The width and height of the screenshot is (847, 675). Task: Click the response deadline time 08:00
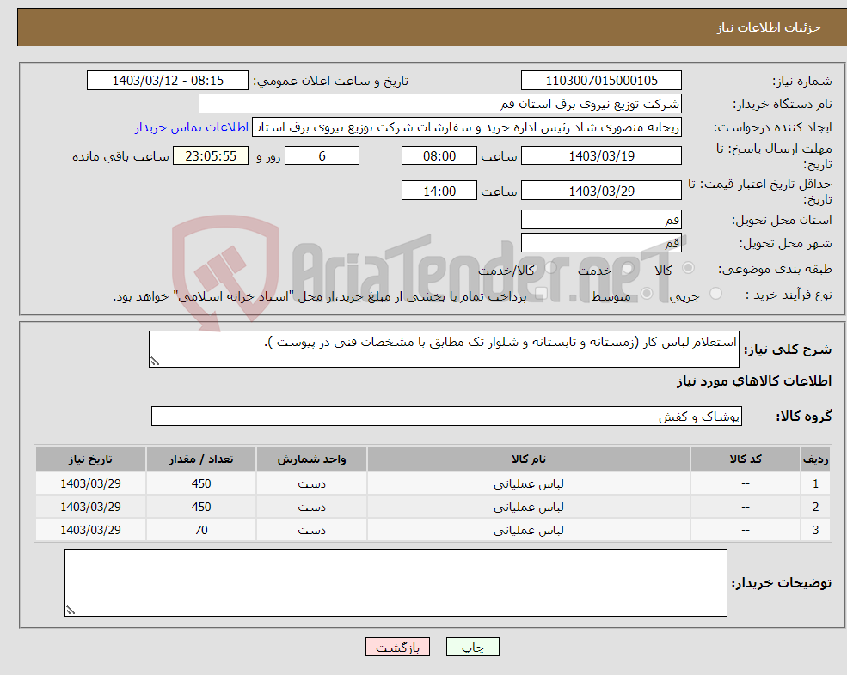click(x=439, y=156)
